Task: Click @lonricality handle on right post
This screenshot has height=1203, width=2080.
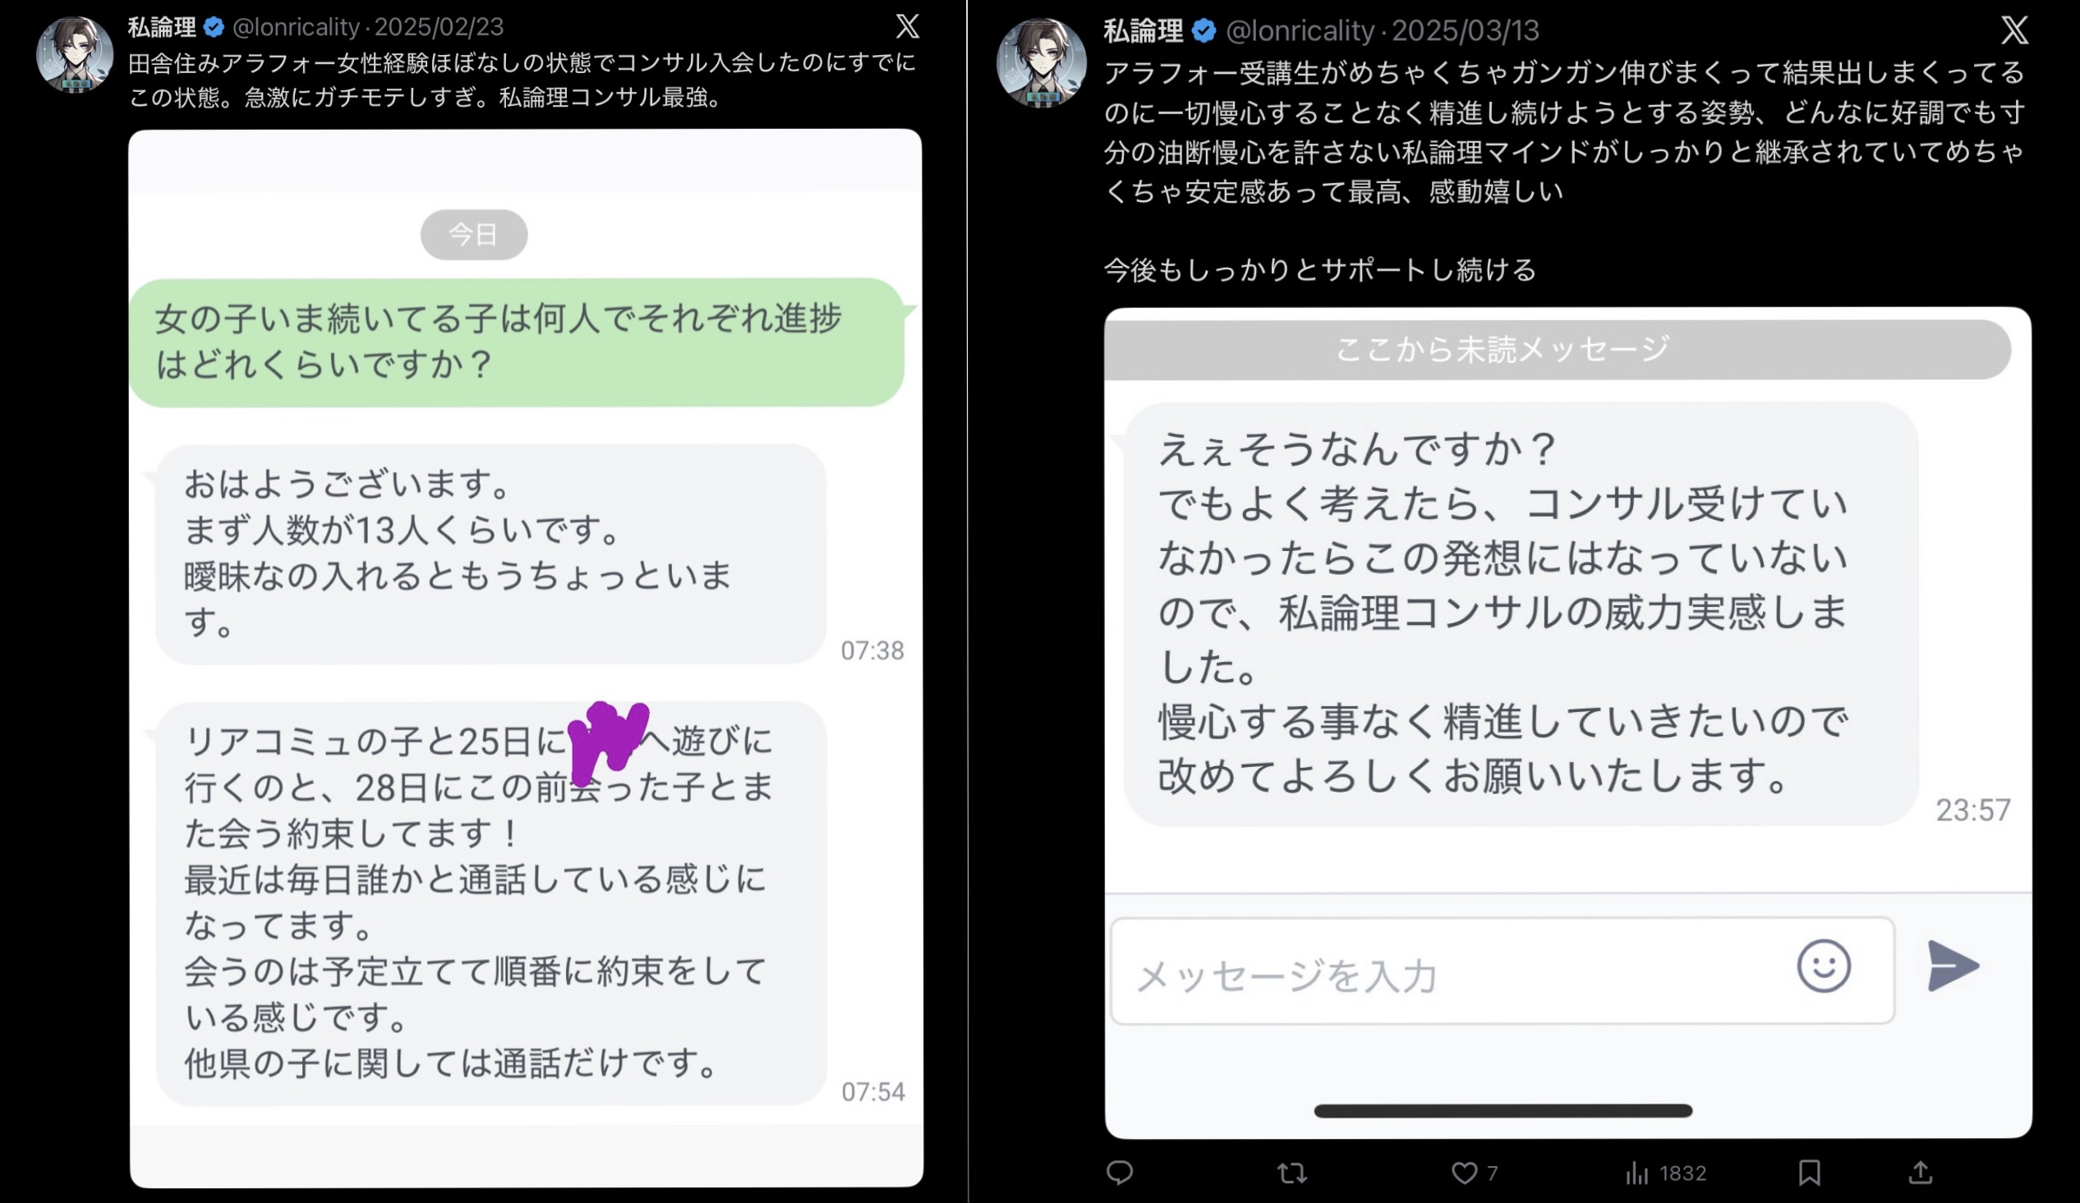Action: [x=1299, y=30]
